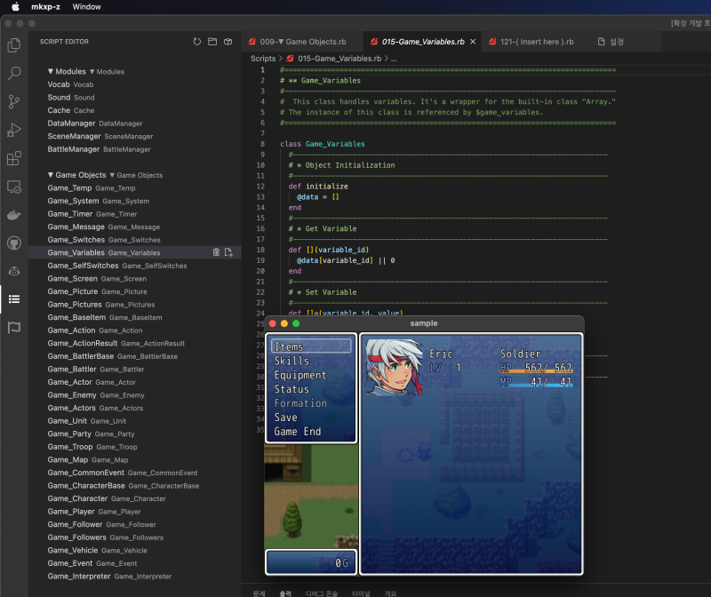Collapse the Modules section
Screen dimensions: 711x597
point(52,71)
